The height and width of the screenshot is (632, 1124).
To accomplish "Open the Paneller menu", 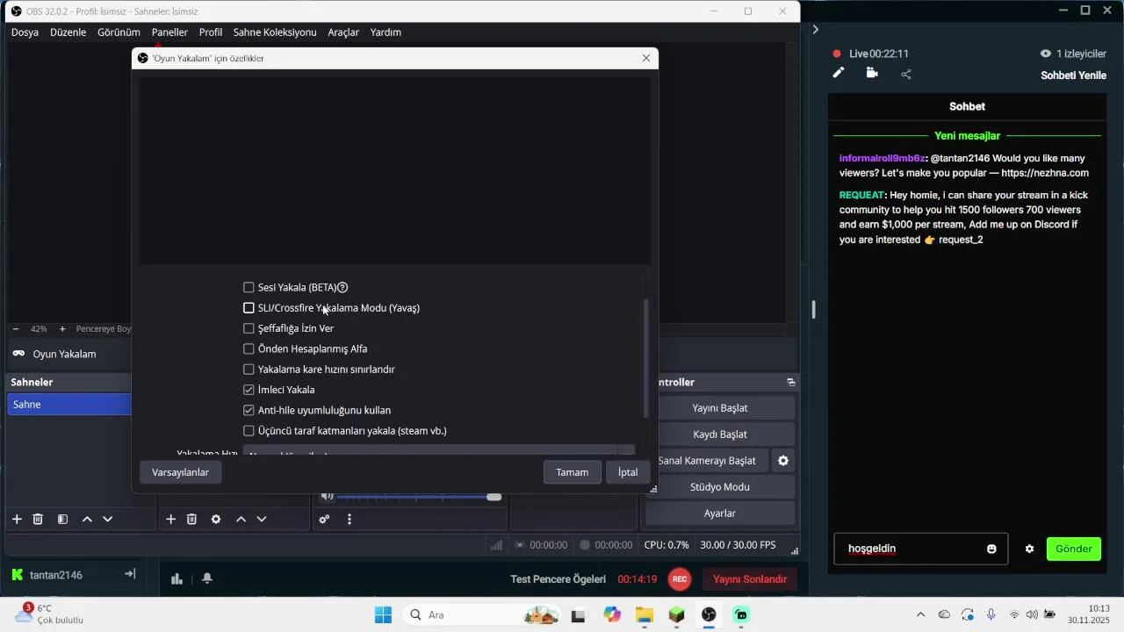I will coord(169,32).
